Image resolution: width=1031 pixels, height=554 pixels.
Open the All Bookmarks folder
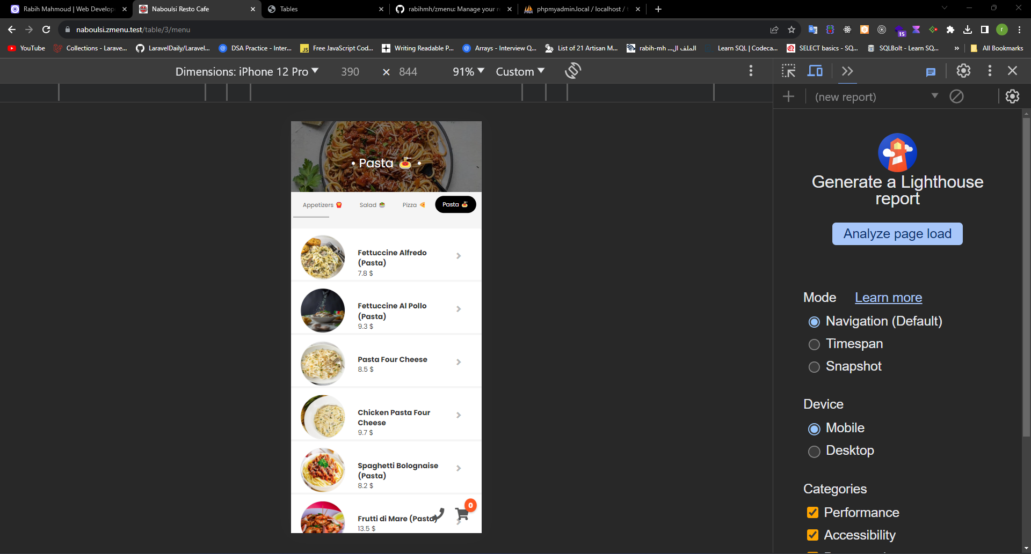point(997,48)
